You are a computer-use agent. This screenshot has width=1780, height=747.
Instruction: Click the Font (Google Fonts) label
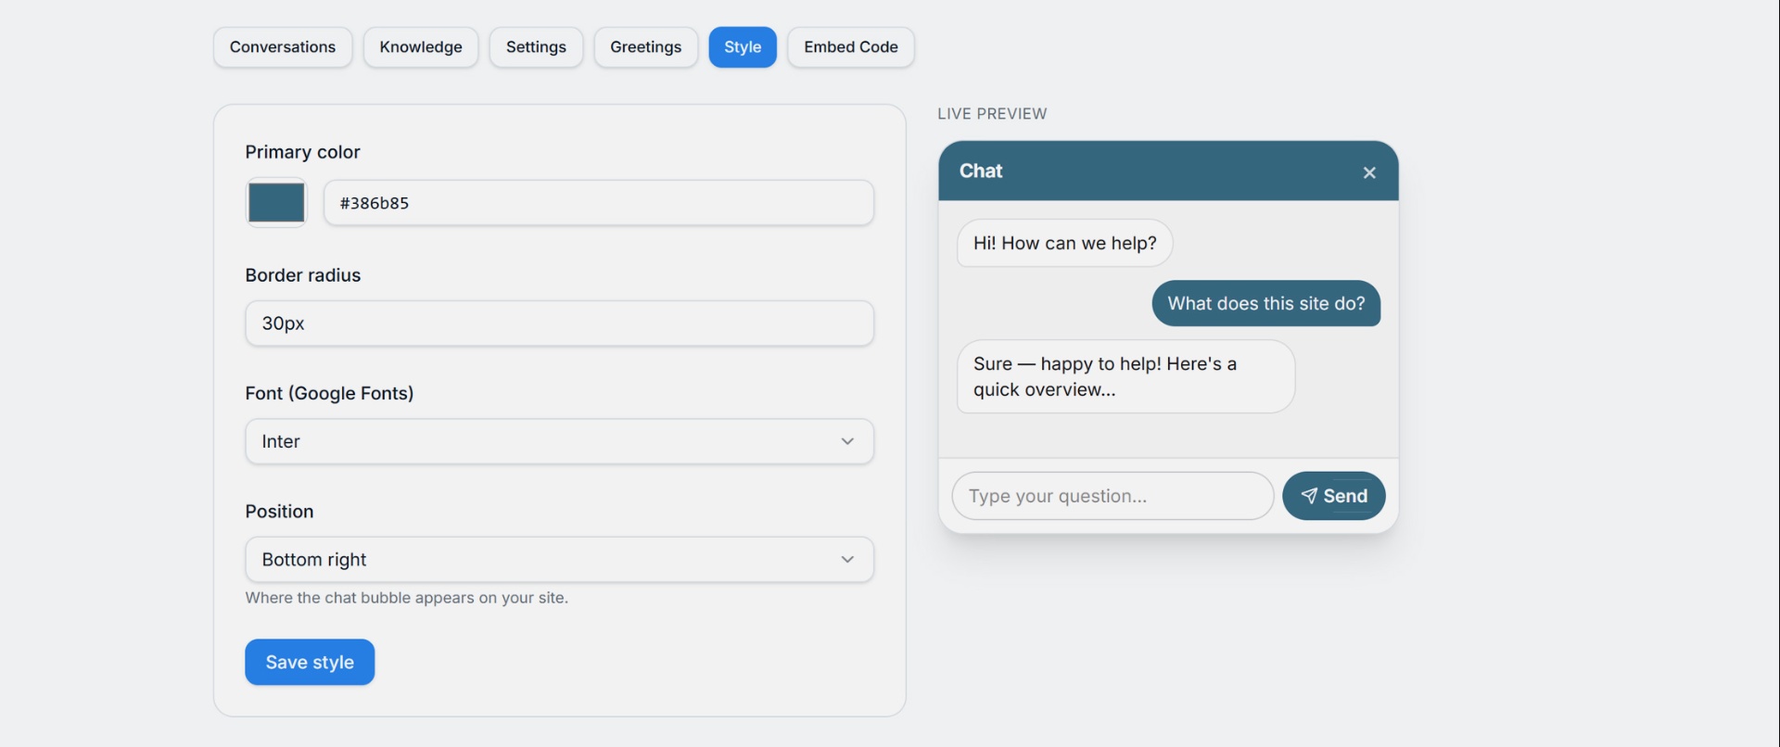tap(329, 393)
